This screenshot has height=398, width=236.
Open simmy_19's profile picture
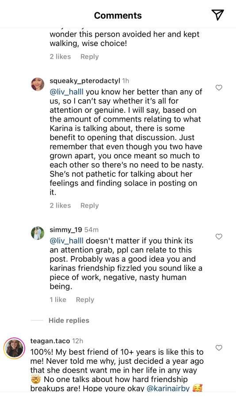(38, 233)
